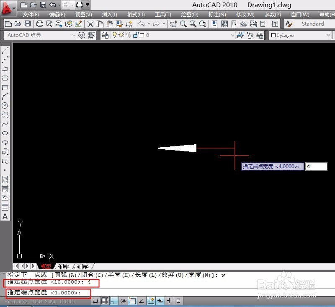Select the Insert Block tool

pyautogui.click(x=5, y=152)
